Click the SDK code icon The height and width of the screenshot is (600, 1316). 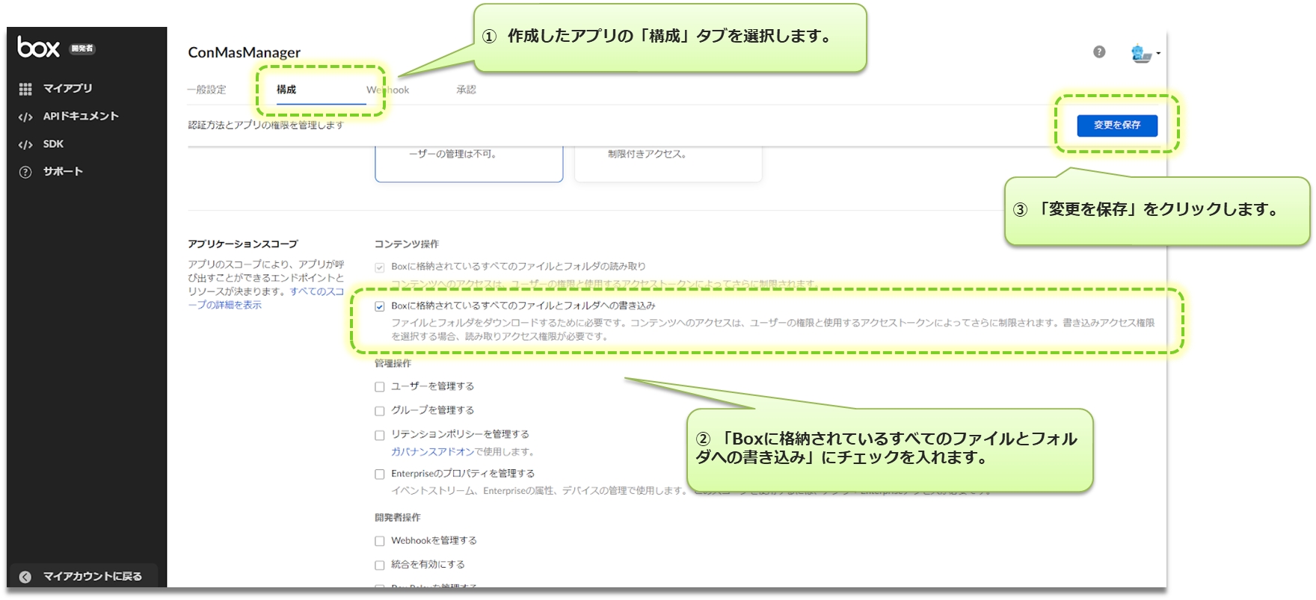[x=25, y=144]
